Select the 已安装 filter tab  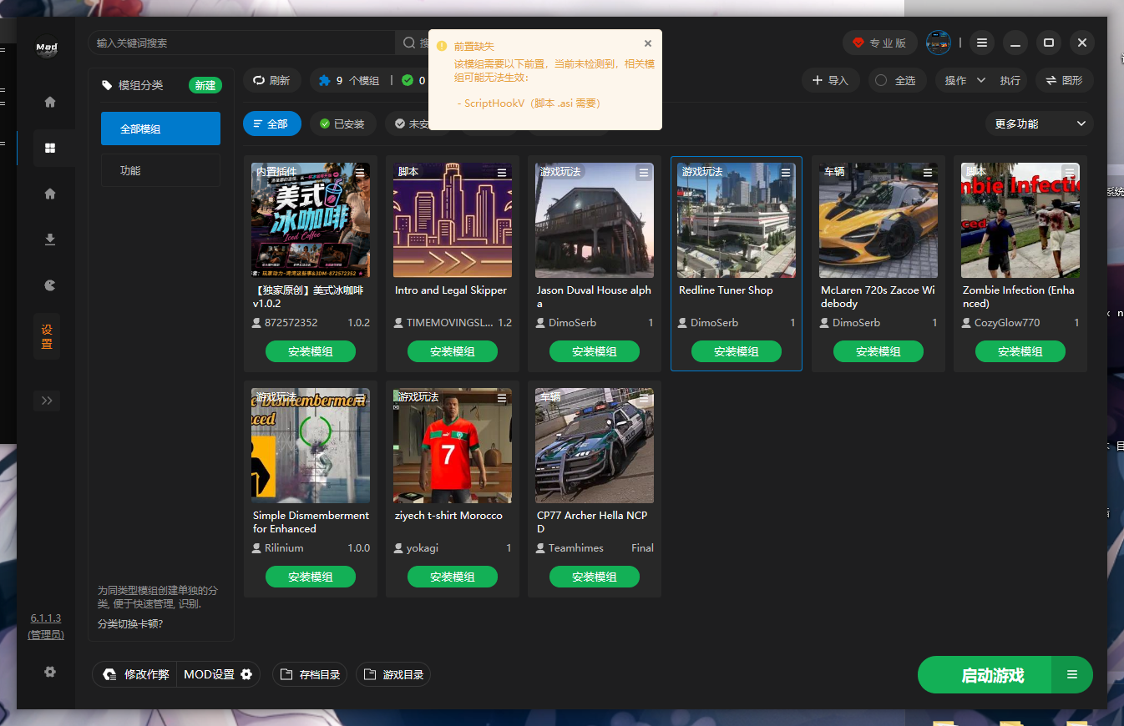(x=343, y=124)
